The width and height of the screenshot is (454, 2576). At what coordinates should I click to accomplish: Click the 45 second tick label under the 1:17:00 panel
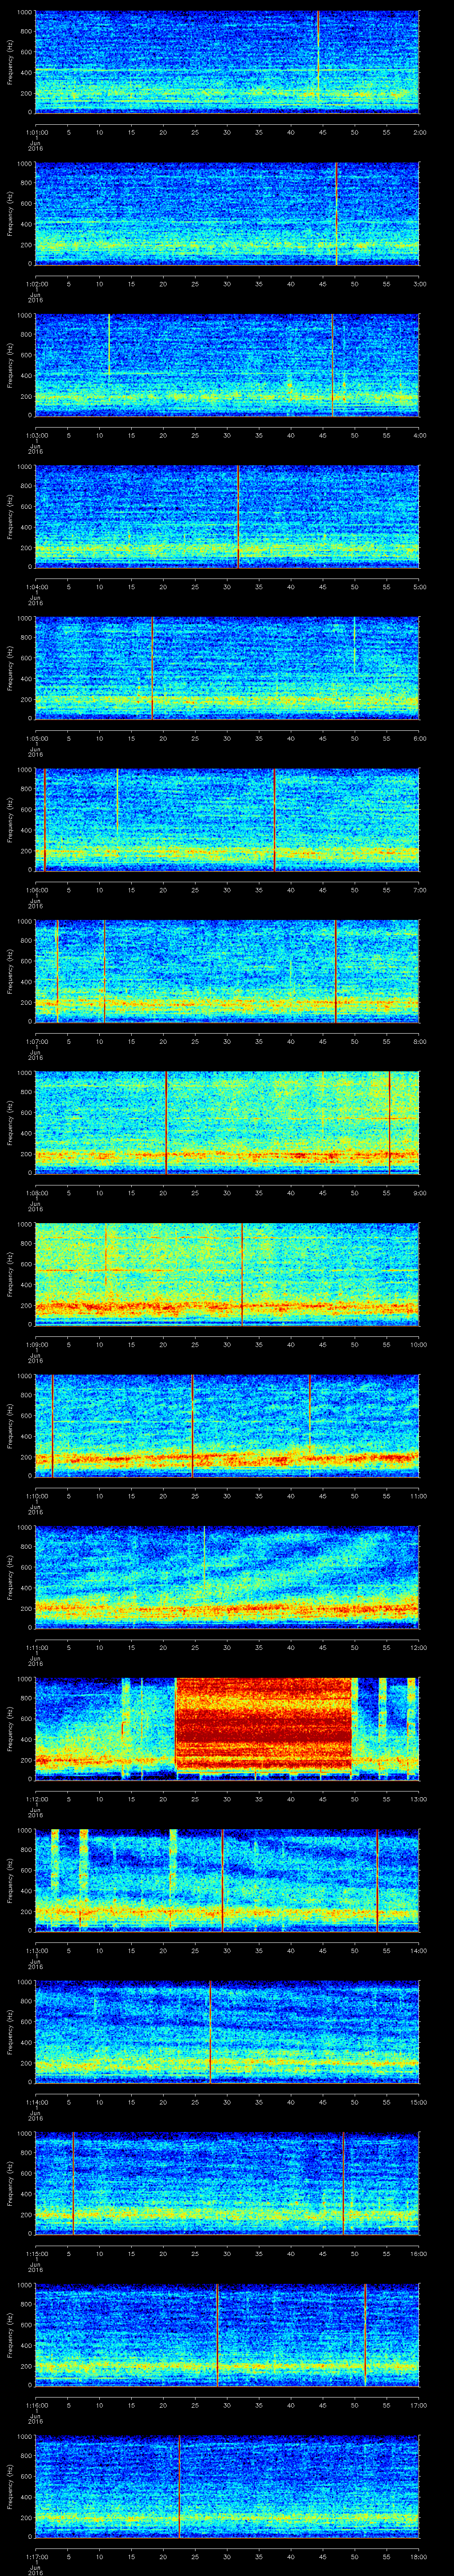323,2557
